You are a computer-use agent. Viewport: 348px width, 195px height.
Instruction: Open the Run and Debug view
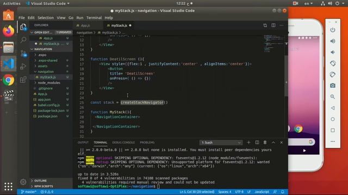click(x=23, y=66)
